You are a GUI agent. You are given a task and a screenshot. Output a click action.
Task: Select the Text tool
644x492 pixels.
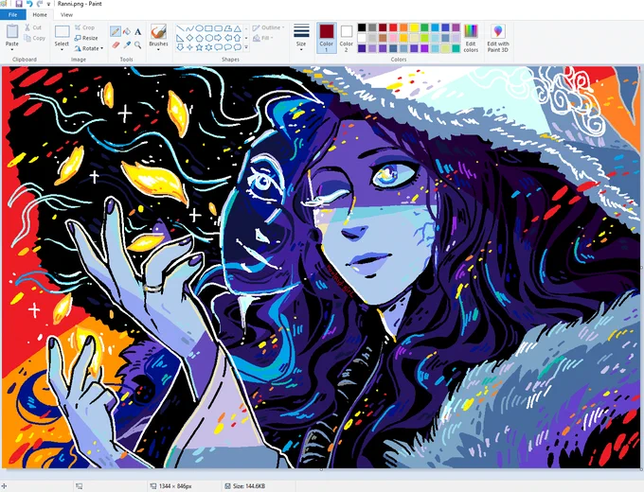[x=138, y=31]
